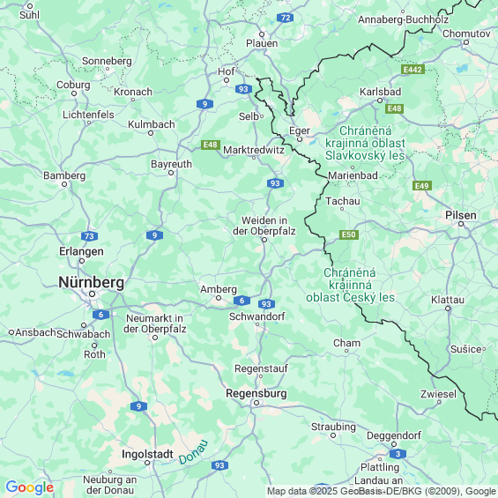Click the E50 route badge
The height and width of the screenshot is (498, 498).
coord(349,234)
